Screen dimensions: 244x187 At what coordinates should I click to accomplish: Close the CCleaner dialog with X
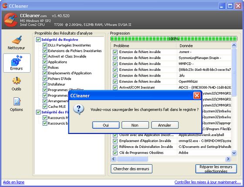pos(197,96)
